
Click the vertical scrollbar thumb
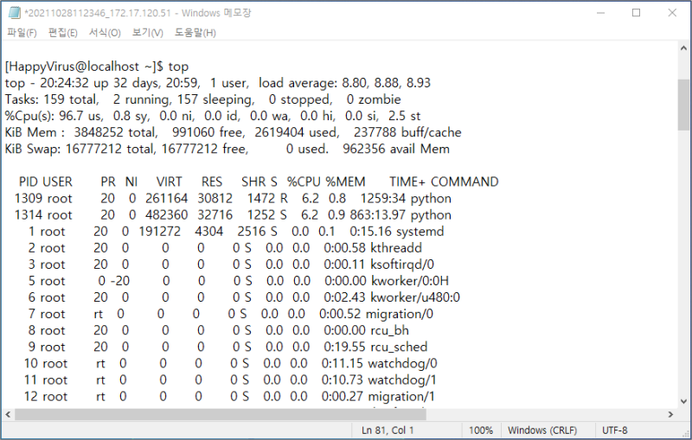click(x=683, y=105)
